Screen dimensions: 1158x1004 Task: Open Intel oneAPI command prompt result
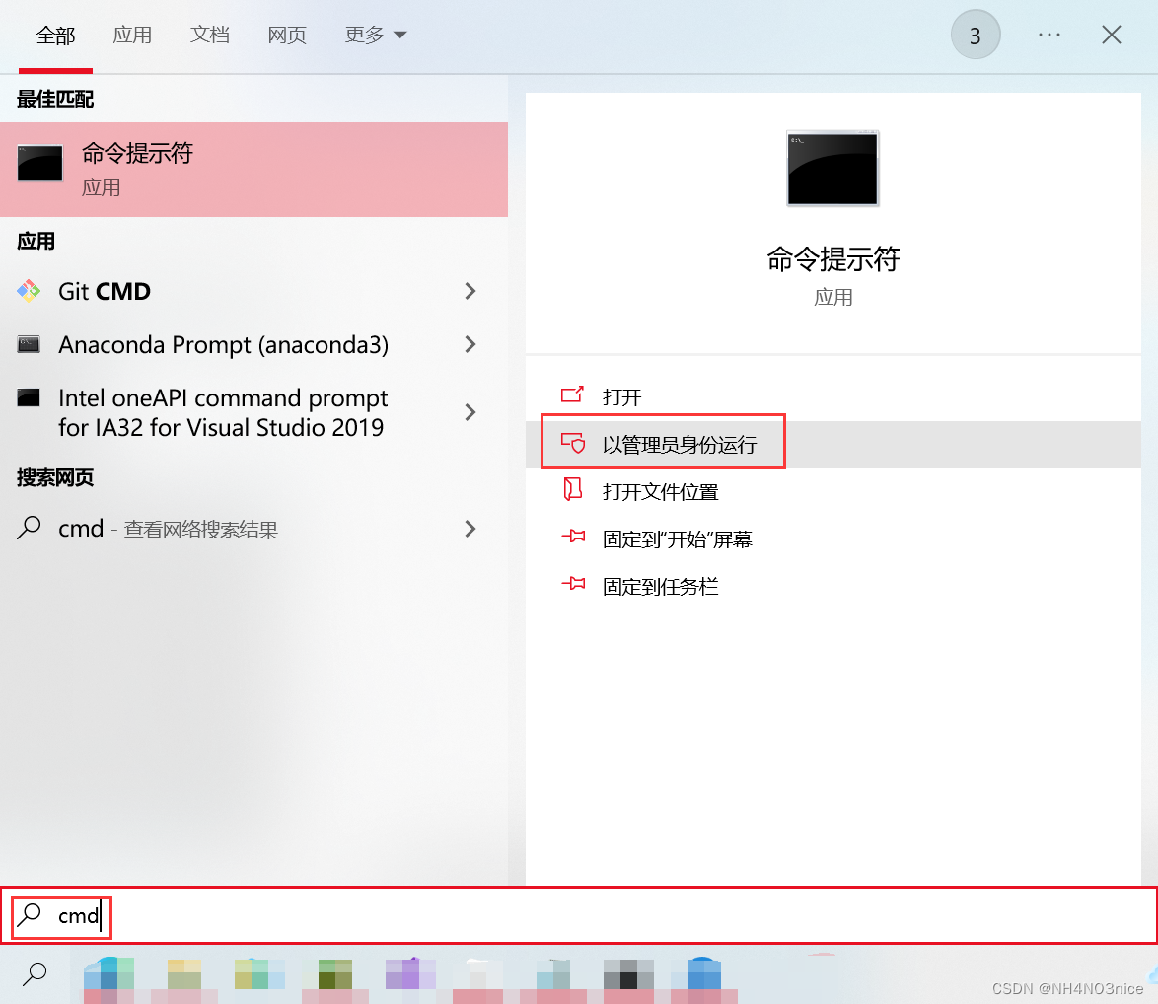(254, 412)
